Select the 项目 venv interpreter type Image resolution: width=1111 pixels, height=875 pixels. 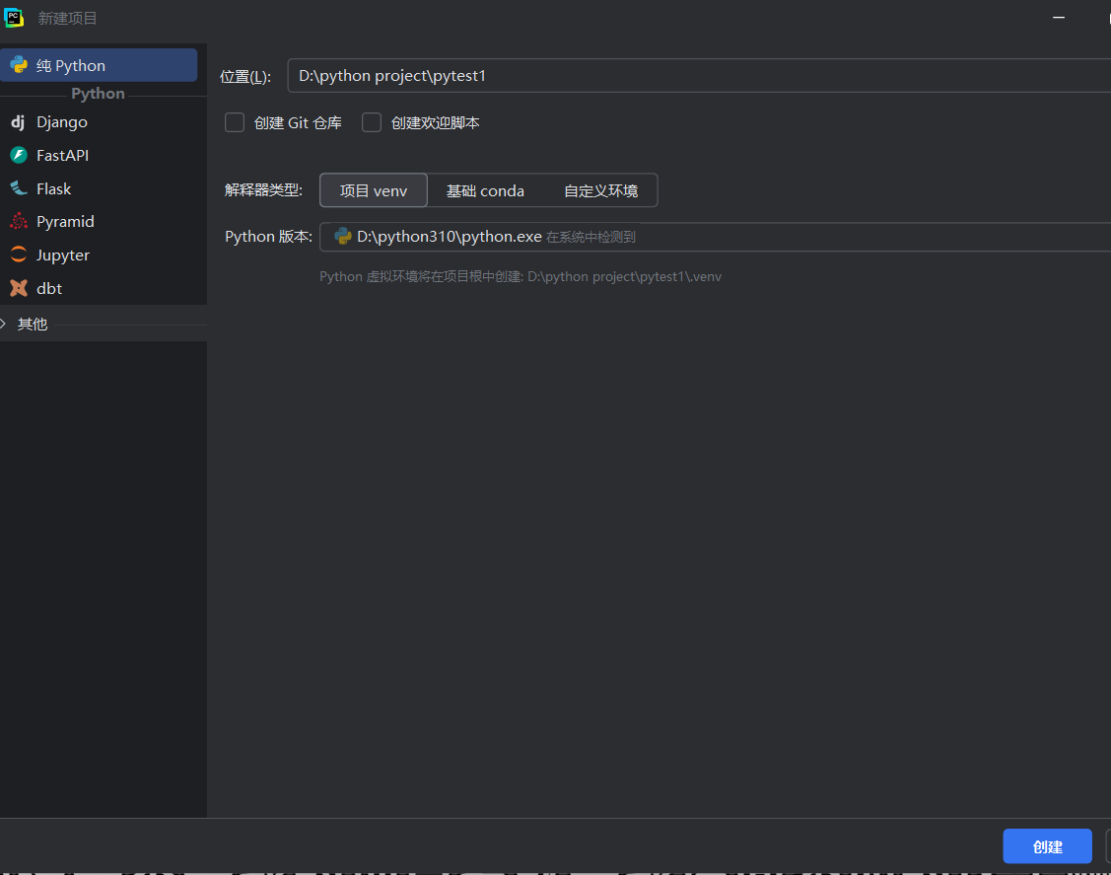click(374, 190)
